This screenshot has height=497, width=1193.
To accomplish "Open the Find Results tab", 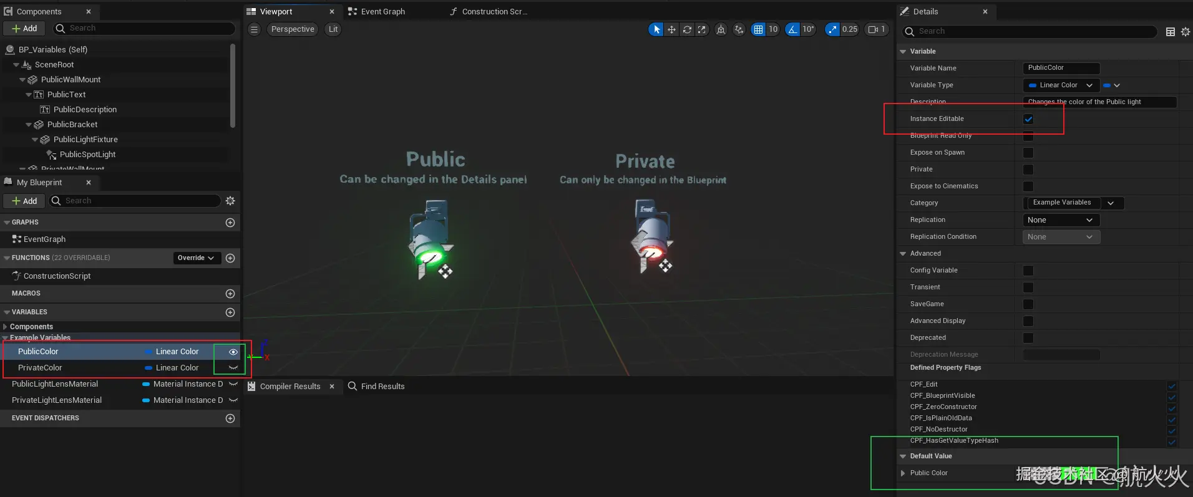I will click(376, 387).
